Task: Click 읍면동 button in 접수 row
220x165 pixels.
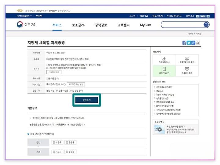Action: (x=70, y=142)
